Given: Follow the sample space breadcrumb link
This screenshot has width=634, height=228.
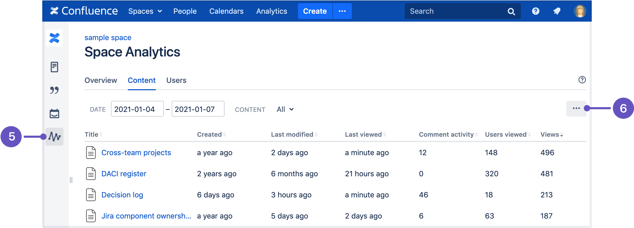Looking at the screenshot, I should coord(108,37).
